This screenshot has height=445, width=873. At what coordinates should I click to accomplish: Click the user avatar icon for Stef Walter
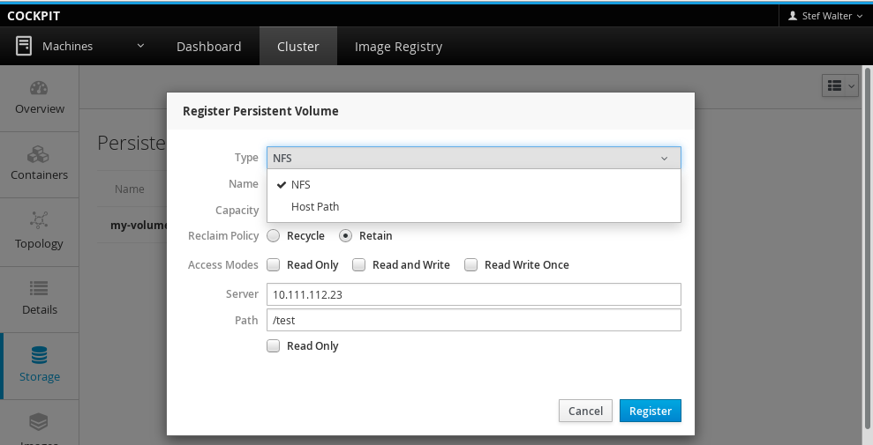point(793,16)
